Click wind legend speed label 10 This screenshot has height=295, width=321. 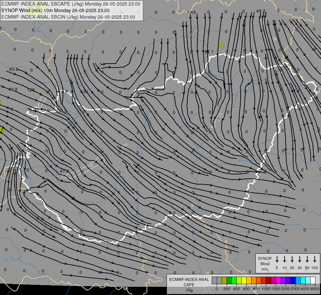click(x=285, y=268)
